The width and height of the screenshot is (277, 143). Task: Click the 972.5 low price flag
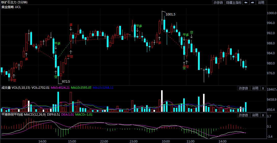tap(66, 82)
